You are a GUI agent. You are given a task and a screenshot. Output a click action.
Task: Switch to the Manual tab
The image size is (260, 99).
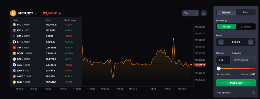click(226, 12)
